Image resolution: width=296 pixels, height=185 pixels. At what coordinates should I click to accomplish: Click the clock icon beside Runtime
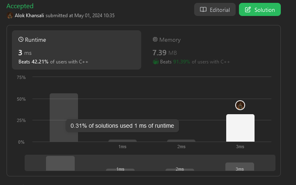tap(21, 40)
